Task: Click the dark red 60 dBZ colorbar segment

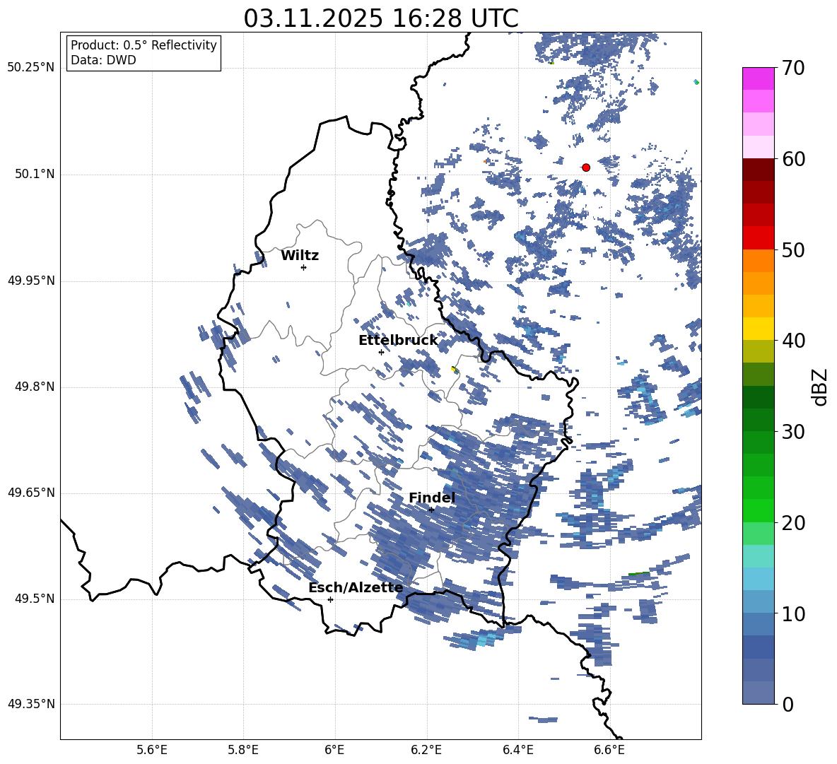Action: tap(758, 170)
